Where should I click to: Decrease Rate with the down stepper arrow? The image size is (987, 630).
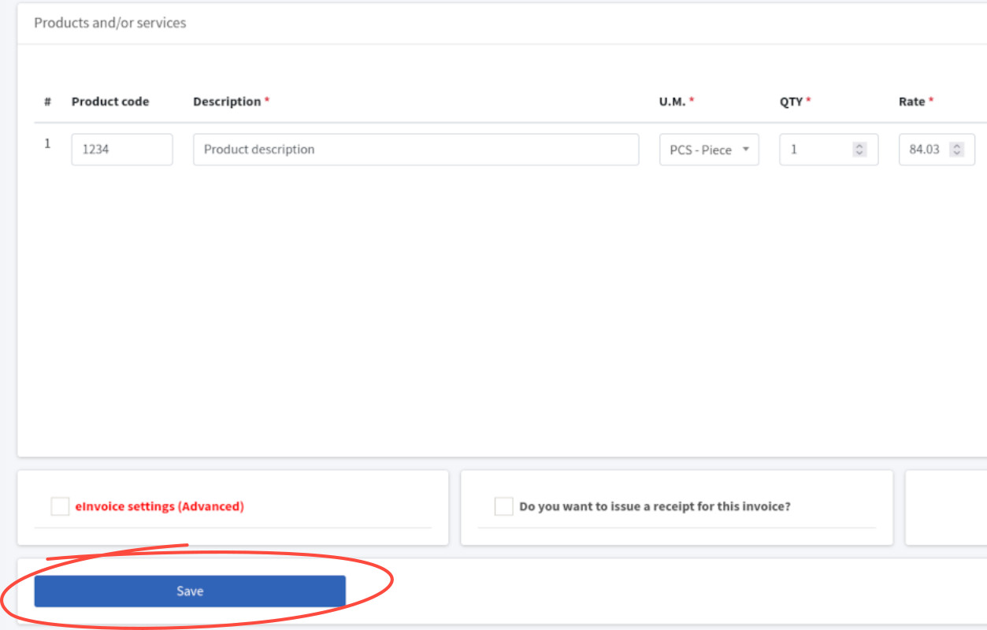point(956,154)
